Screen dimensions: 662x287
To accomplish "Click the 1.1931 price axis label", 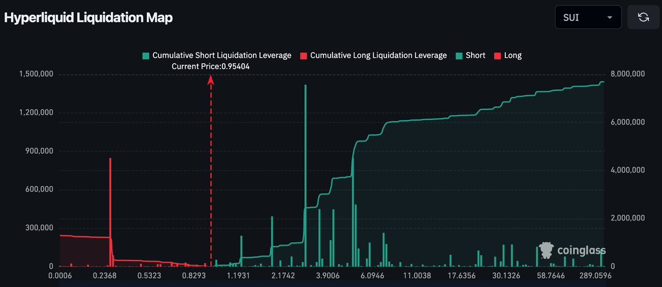I will point(238,277).
